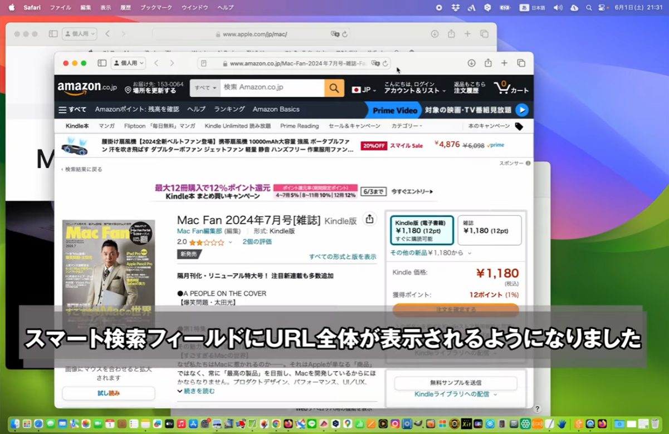Add a new tab in the apple.com window
Viewport: 669px width, 434px height.
[468, 34]
